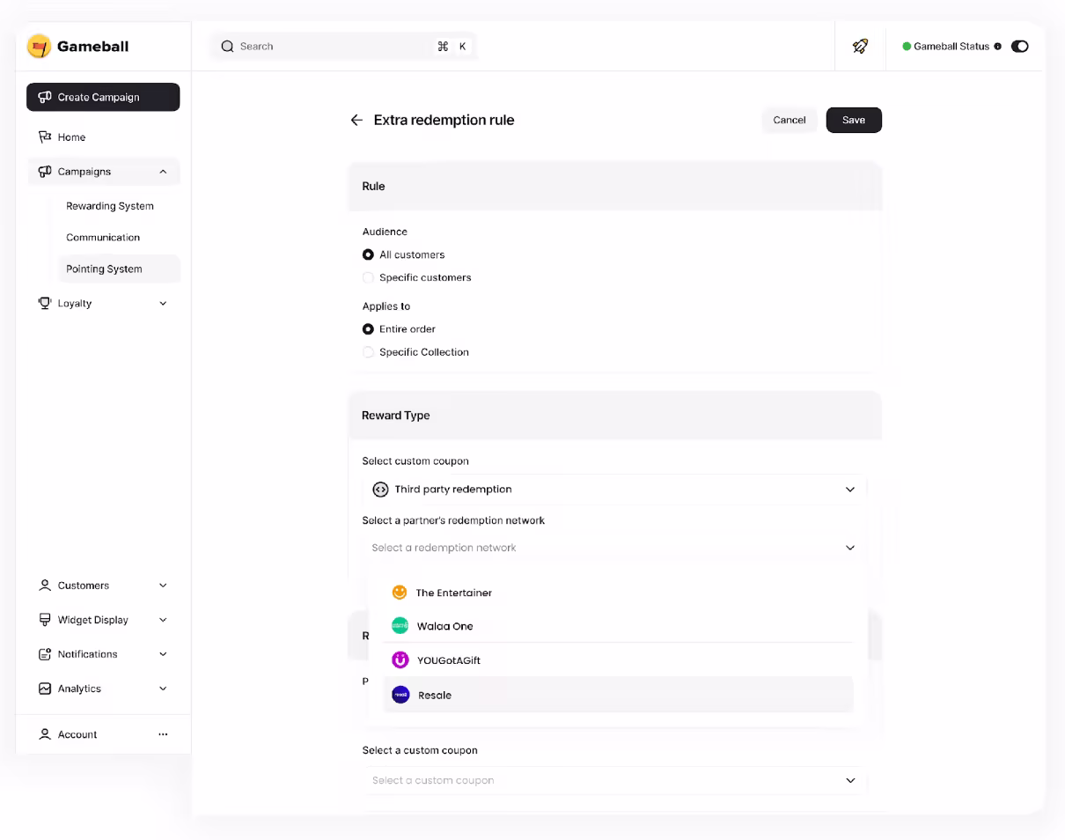Click The Entertainer smiley icon
The height and width of the screenshot is (840, 1065).
coord(400,593)
